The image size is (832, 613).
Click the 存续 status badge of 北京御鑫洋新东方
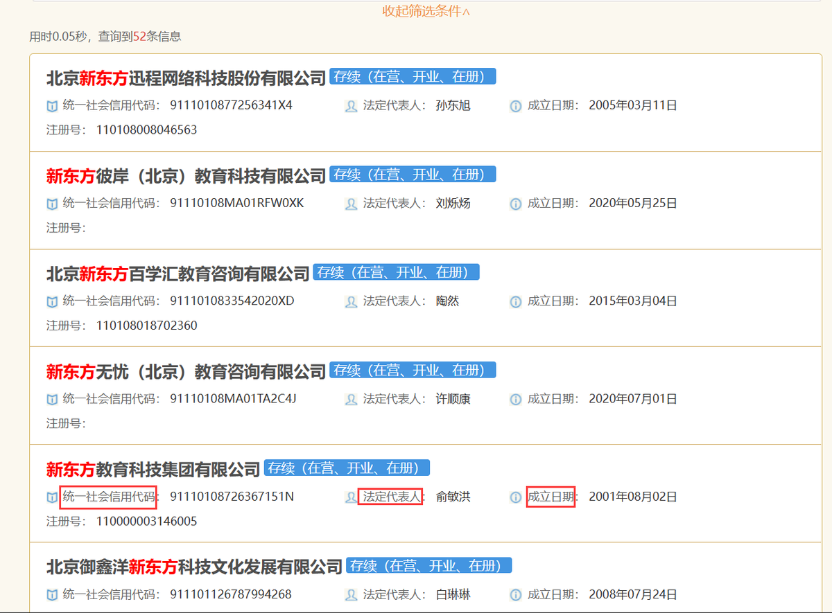point(429,565)
